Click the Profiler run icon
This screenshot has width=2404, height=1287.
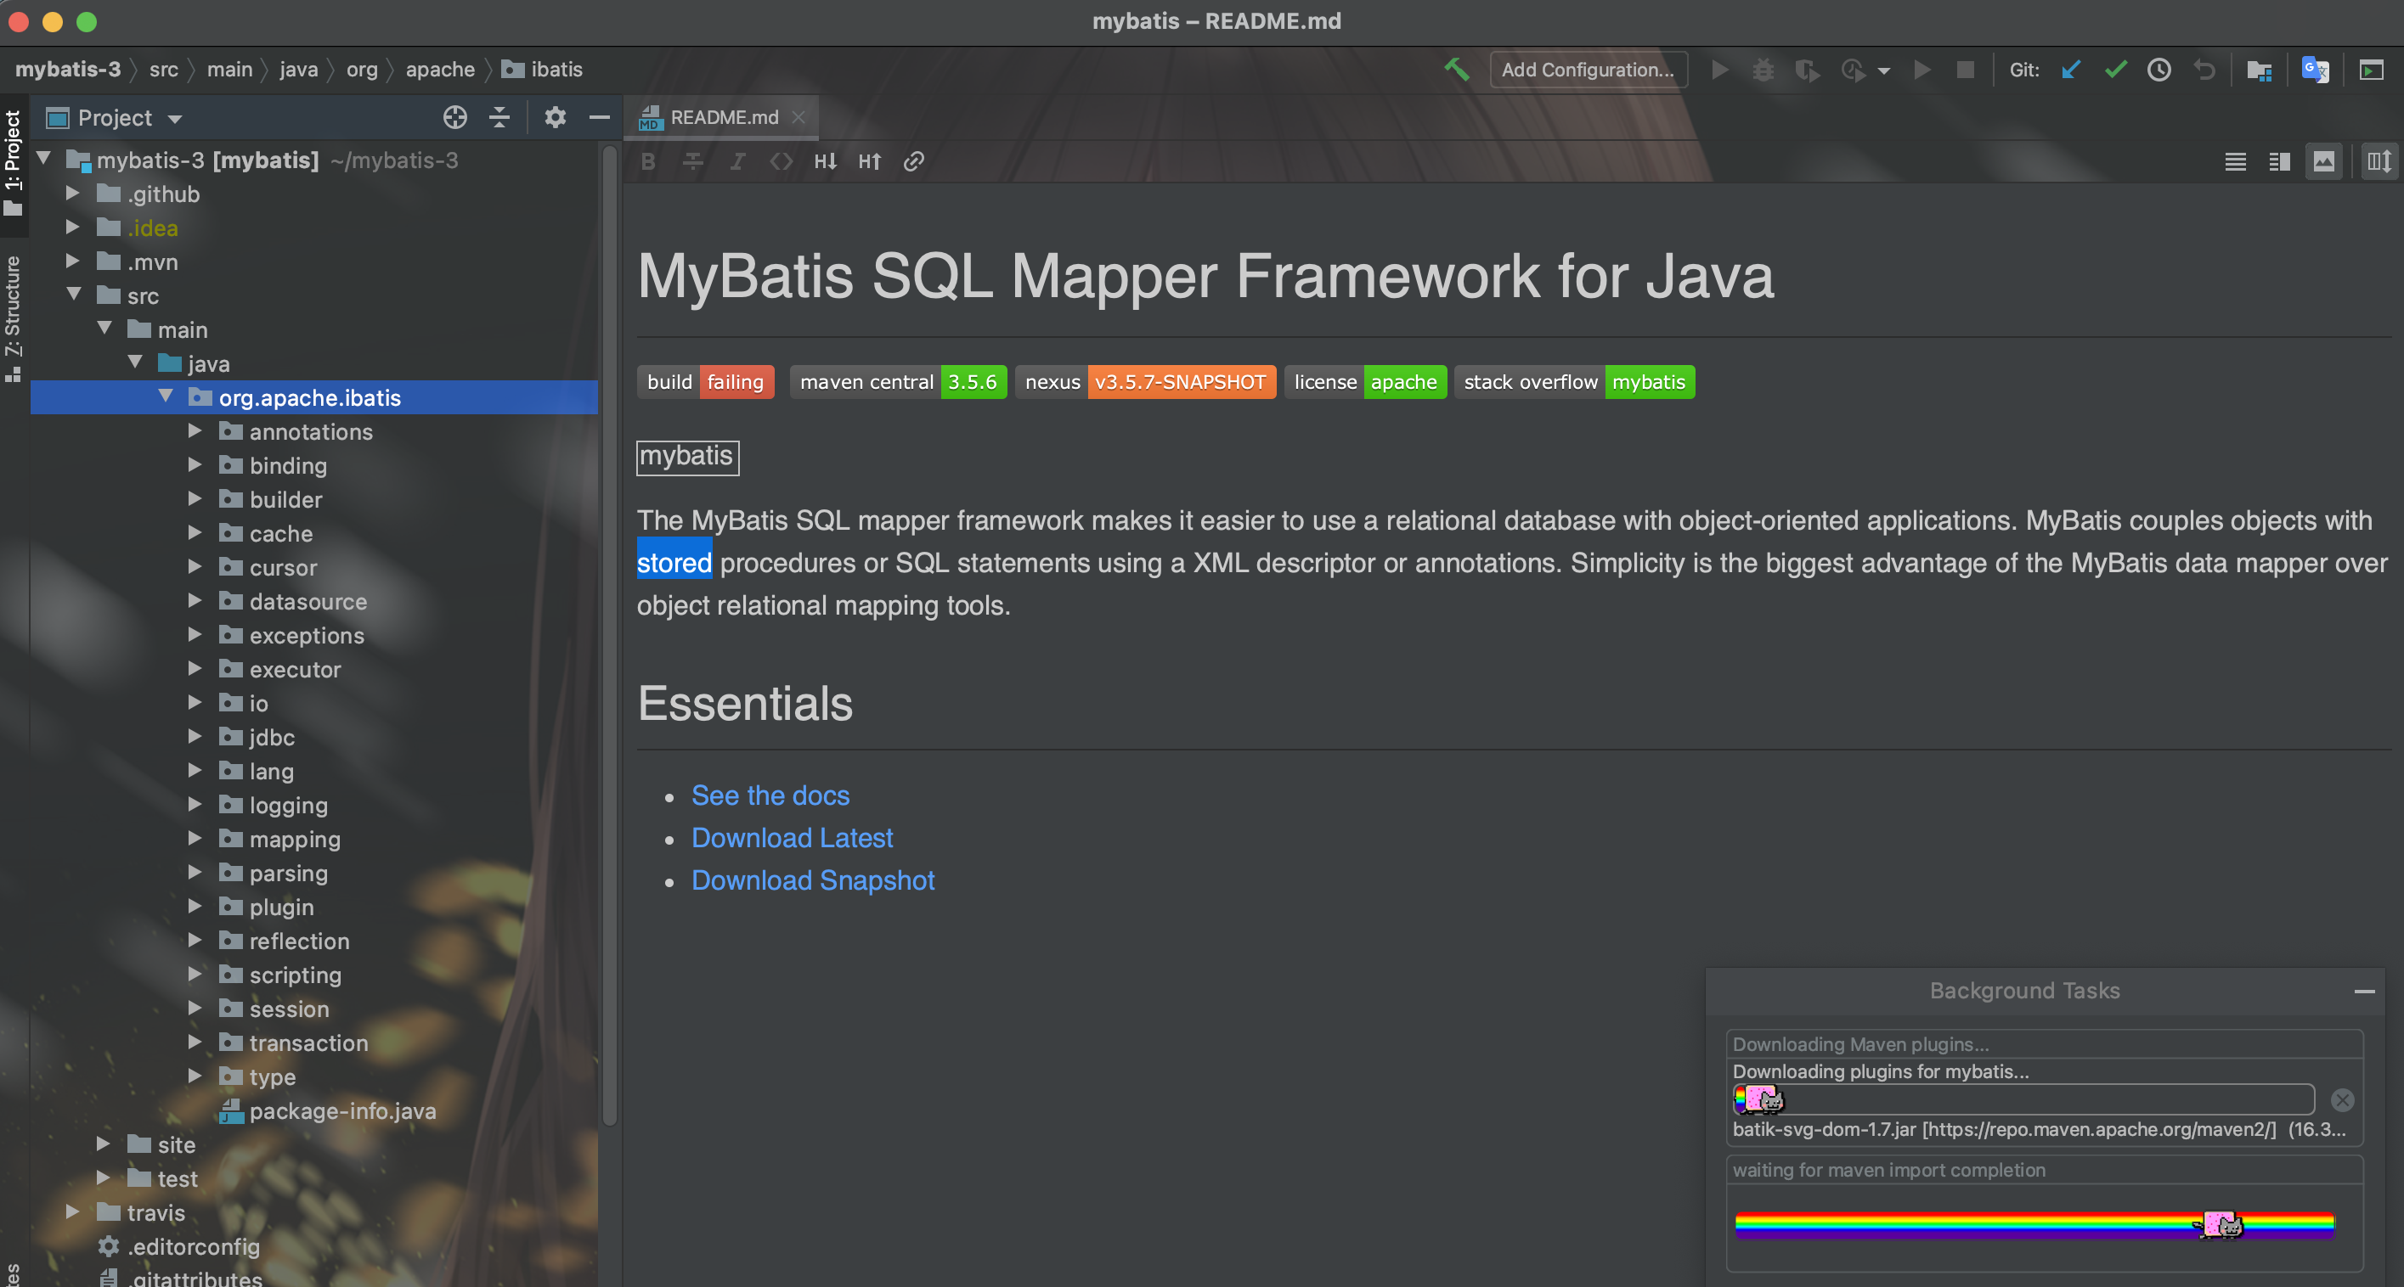tap(1854, 70)
